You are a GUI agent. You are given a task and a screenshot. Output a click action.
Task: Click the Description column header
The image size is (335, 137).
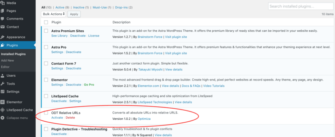click(121, 22)
